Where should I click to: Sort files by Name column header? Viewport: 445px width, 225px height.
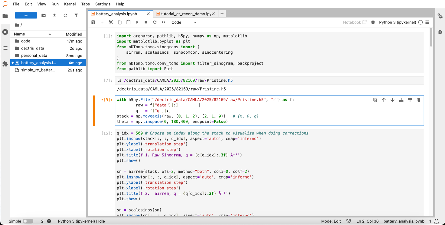click(x=33, y=34)
